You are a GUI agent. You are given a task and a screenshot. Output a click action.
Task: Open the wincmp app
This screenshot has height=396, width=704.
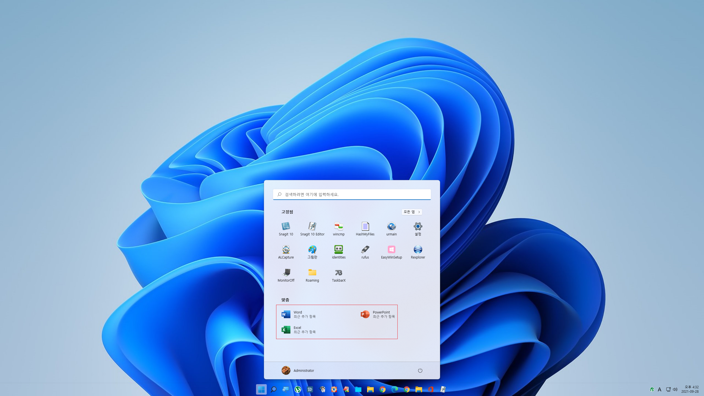pos(339,229)
